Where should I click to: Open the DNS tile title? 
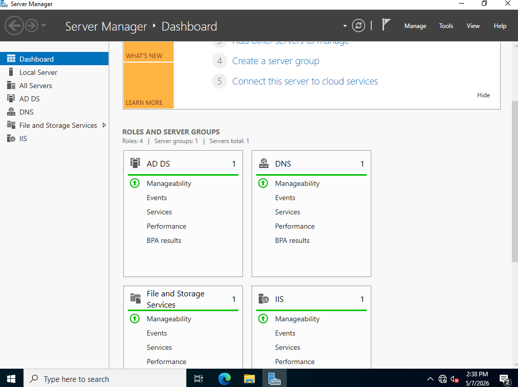coord(283,164)
